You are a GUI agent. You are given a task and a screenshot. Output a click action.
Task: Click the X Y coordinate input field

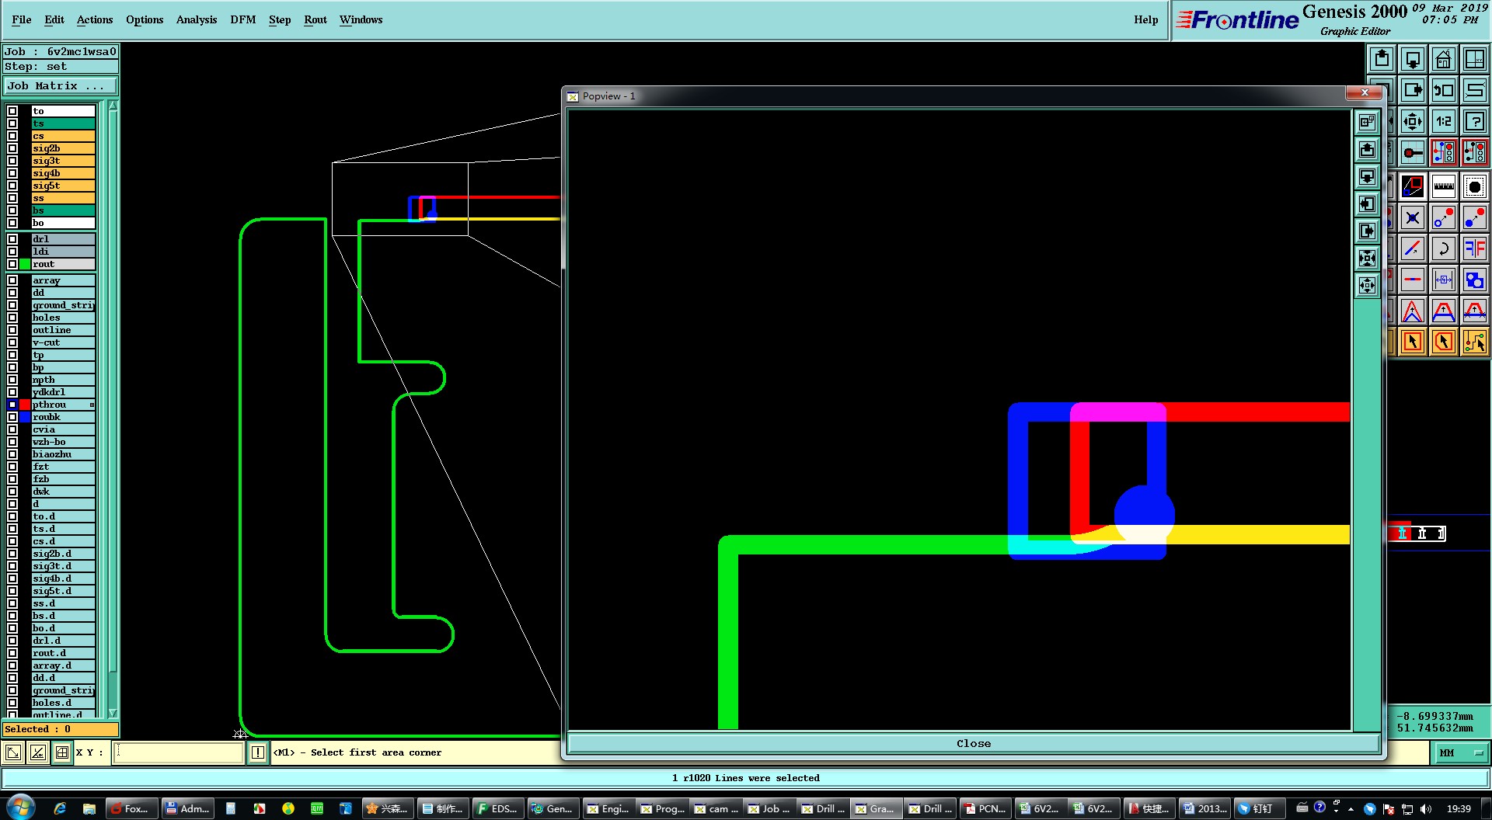178,752
